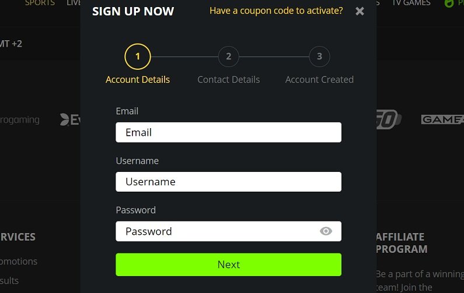Click the GameArt provider logo

pyautogui.click(x=442, y=119)
